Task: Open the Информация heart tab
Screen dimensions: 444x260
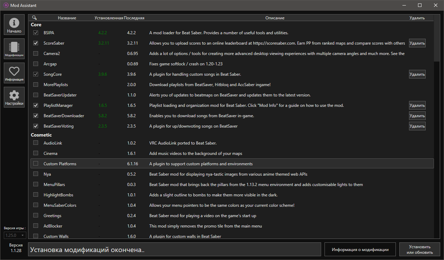Action: 14,73
